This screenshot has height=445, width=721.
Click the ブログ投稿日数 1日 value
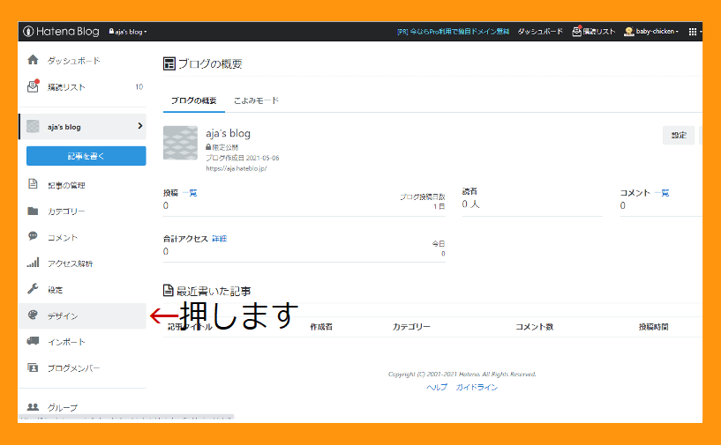(x=439, y=207)
